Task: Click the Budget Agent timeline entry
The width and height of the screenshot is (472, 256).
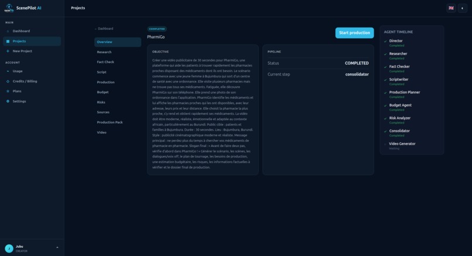Action: pos(412,108)
